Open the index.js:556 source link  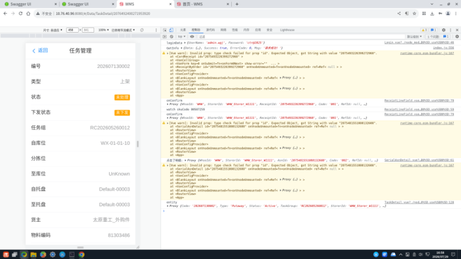(x=443, y=48)
